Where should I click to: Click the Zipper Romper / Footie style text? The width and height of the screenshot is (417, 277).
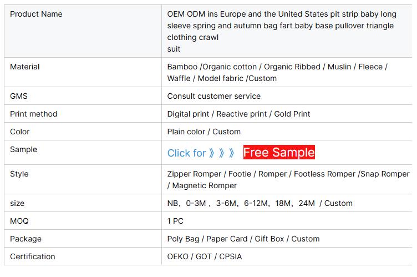(x=288, y=179)
